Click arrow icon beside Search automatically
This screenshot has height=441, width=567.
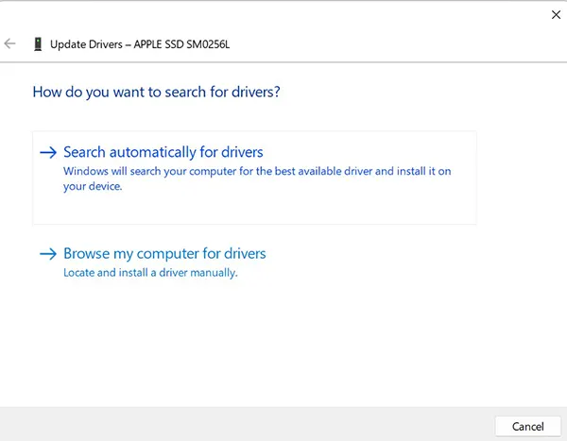click(x=48, y=152)
